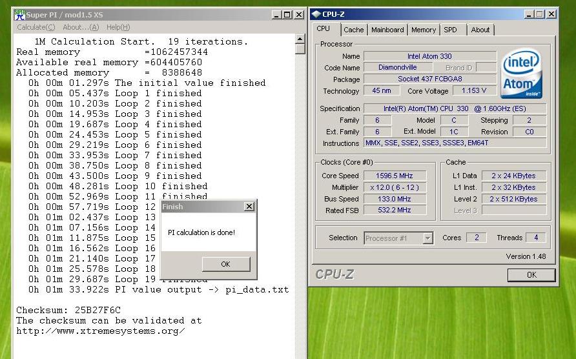Click the Specification field in CPU-Z

pyautogui.click(x=455, y=108)
